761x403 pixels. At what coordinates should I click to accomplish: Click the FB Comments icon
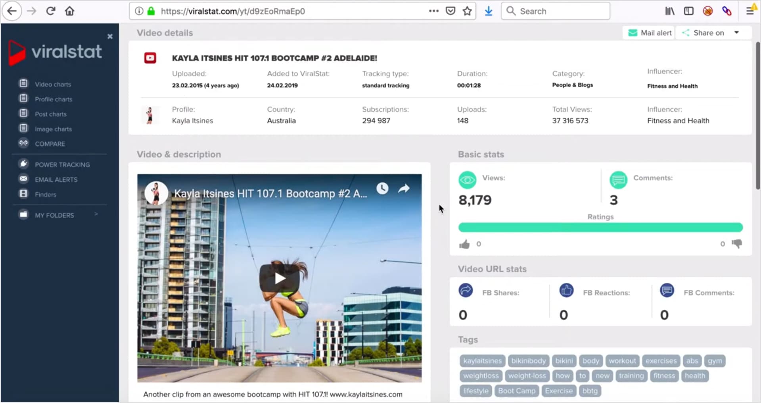pyautogui.click(x=667, y=291)
